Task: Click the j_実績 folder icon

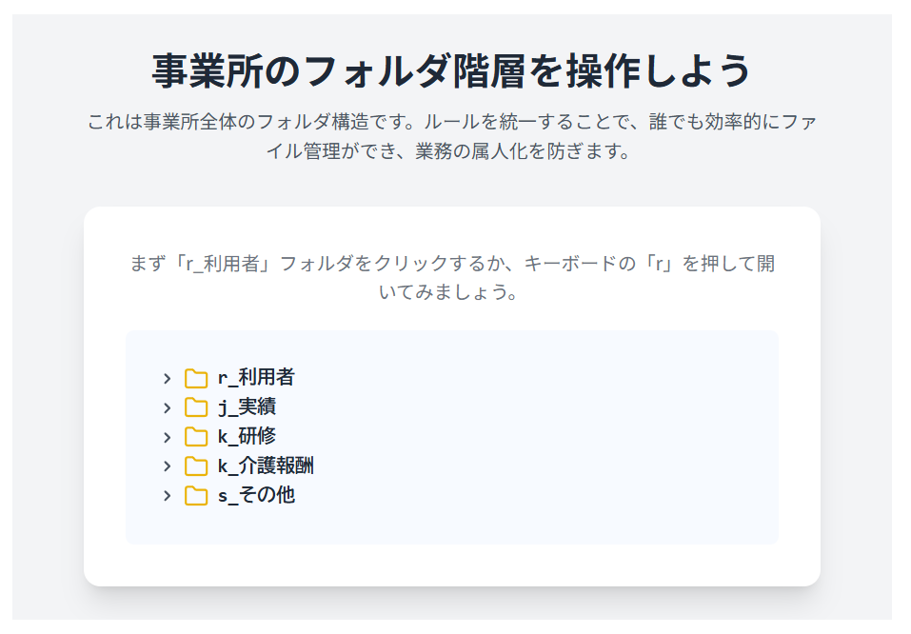Action: (x=196, y=407)
